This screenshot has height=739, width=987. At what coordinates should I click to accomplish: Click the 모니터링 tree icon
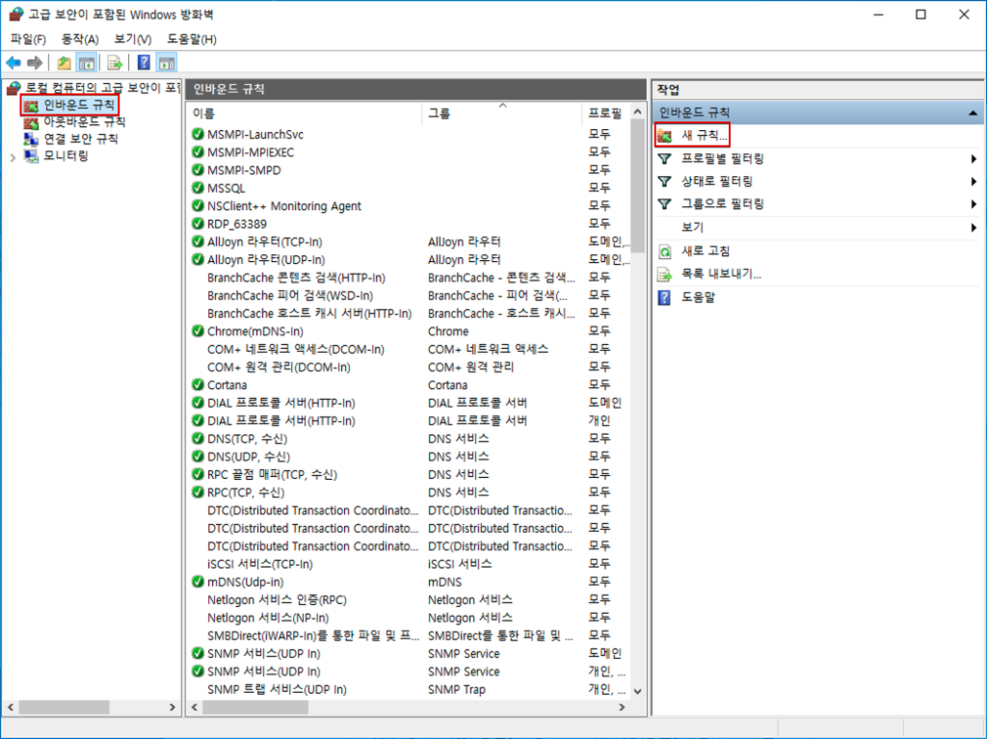tap(31, 156)
